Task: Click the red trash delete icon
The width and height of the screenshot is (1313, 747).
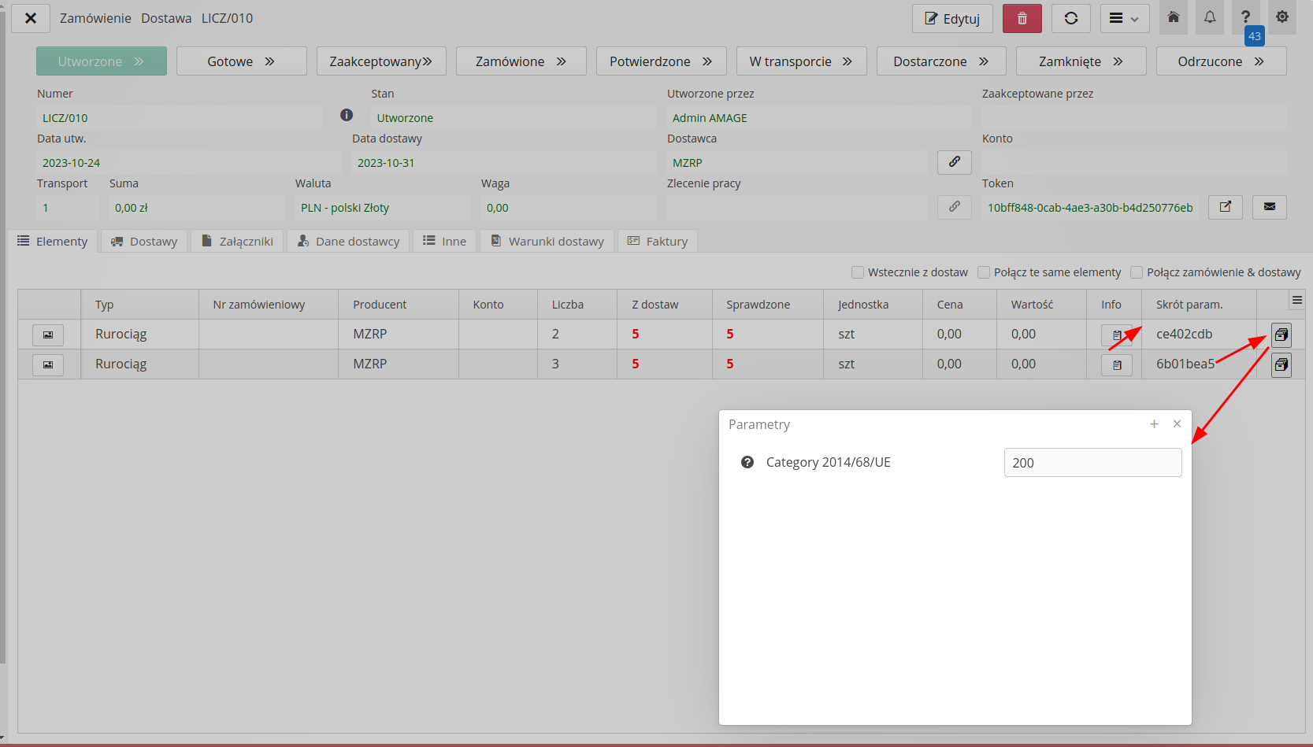Action: click(1022, 19)
